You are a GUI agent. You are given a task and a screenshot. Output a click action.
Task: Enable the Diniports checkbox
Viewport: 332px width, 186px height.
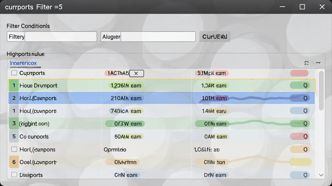point(14,175)
